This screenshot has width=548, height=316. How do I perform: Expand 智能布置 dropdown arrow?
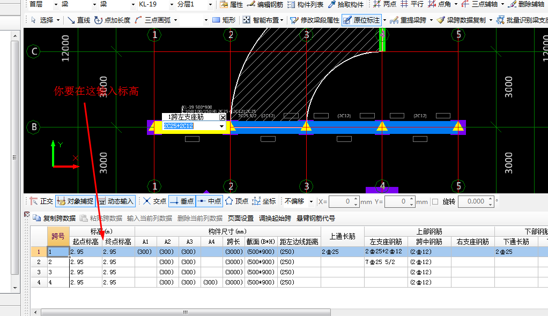tap(282, 20)
